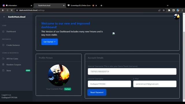Click the NEW! badge next to Store
This screenshot has height=104, width=185.
coord(28,70)
